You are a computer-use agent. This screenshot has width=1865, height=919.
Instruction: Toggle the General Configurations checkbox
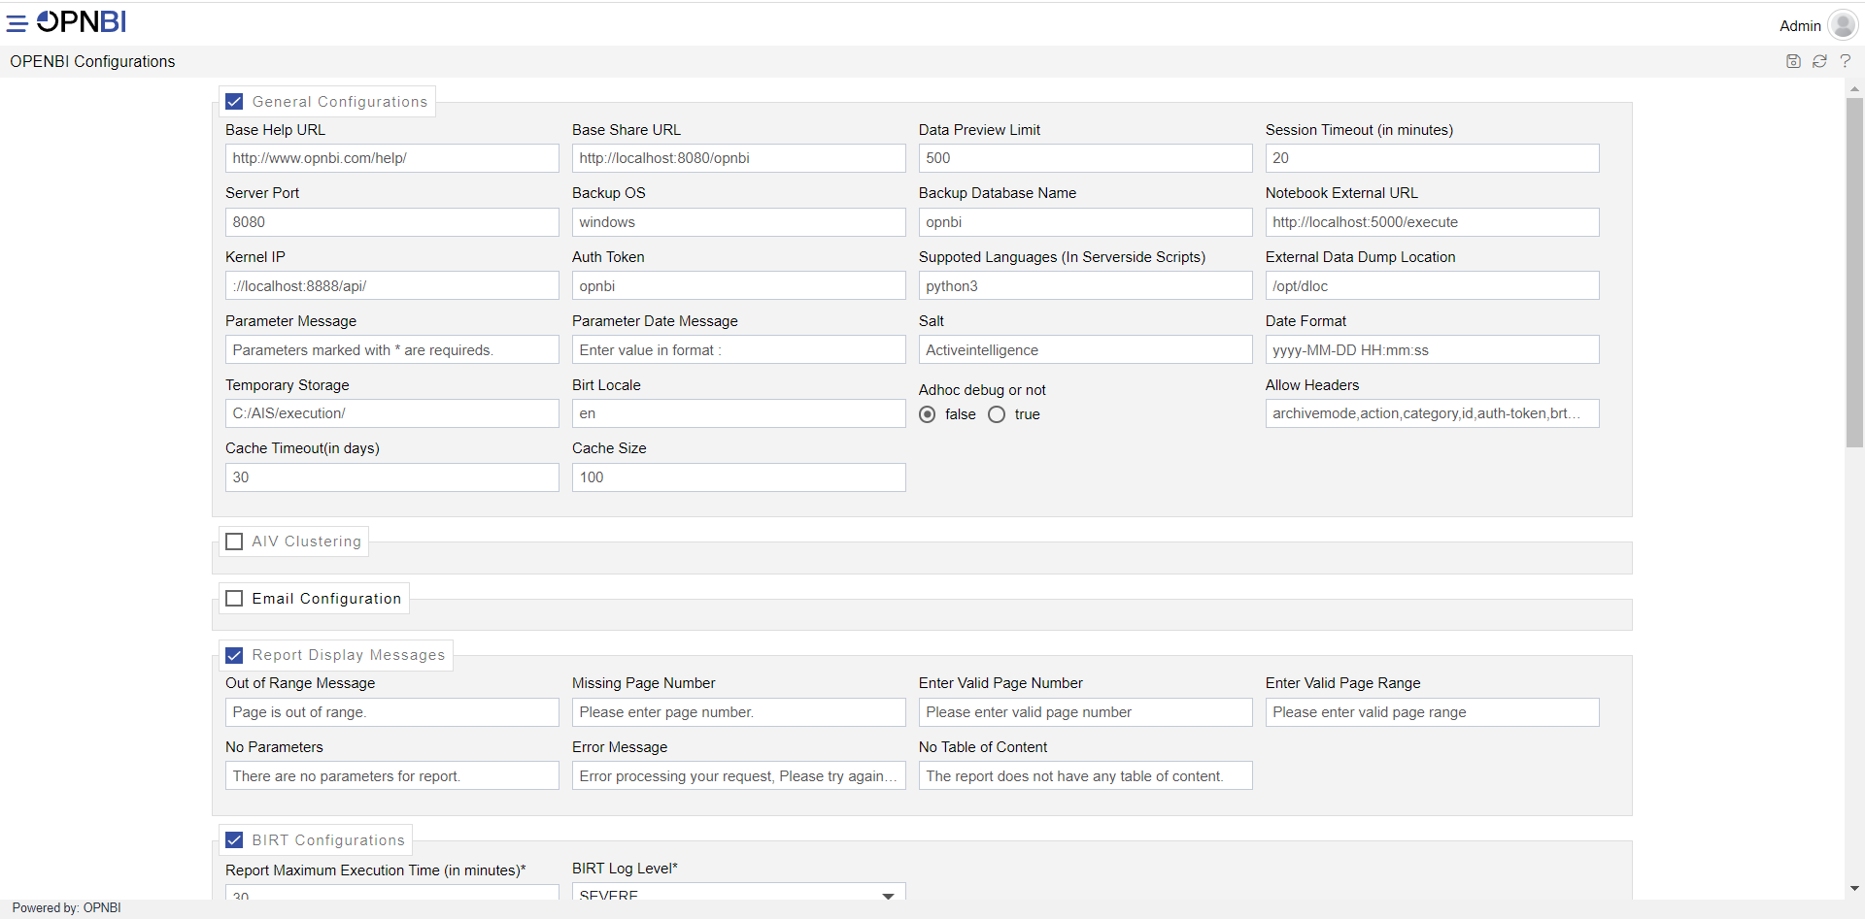[234, 101]
